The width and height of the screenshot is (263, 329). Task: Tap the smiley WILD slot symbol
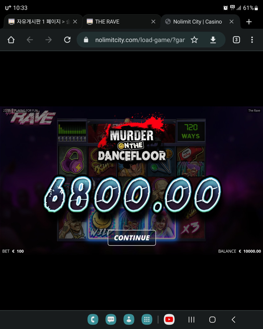pyautogui.click(x=102, y=223)
